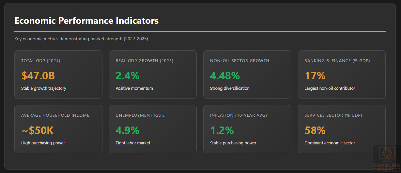The width and height of the screenshot is (401, 173).
Task: Click the $47.0B GDP value
Action: 38,76
